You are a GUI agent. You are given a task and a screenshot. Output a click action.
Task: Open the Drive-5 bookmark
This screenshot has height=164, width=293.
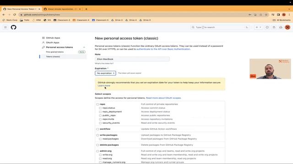click(145, 20)
